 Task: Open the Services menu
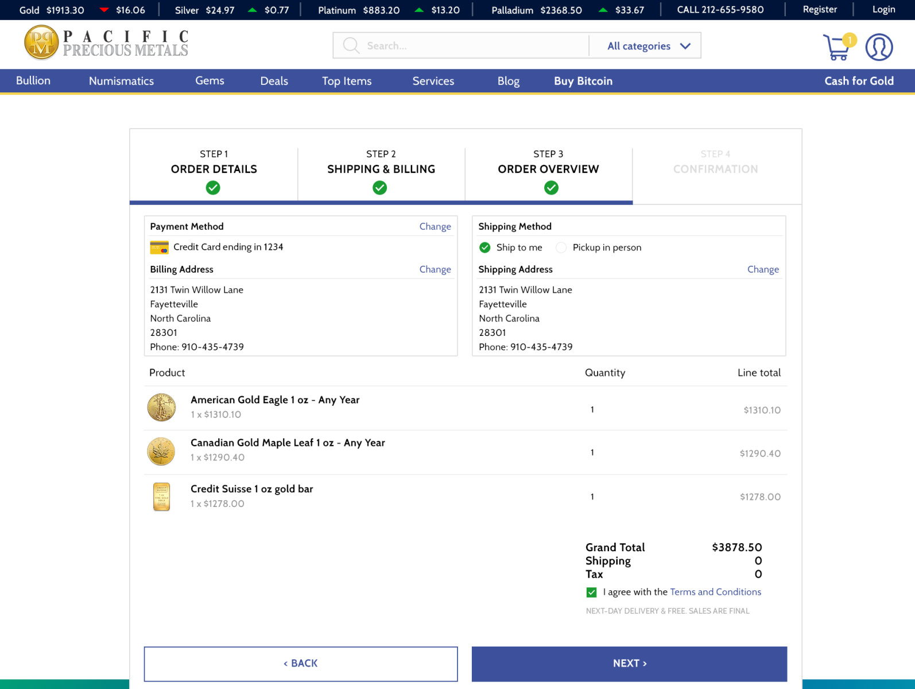[x=433, y=81]
